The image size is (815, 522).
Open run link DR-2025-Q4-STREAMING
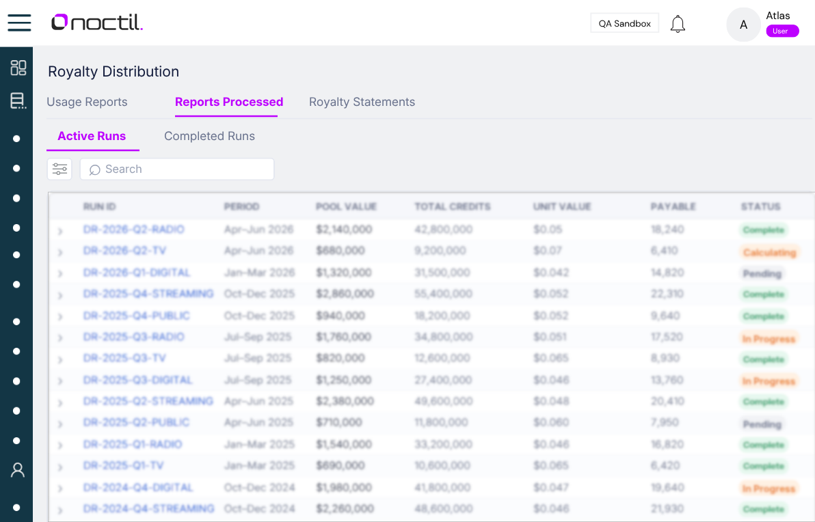pyautogui.click(x=148, y=294)
